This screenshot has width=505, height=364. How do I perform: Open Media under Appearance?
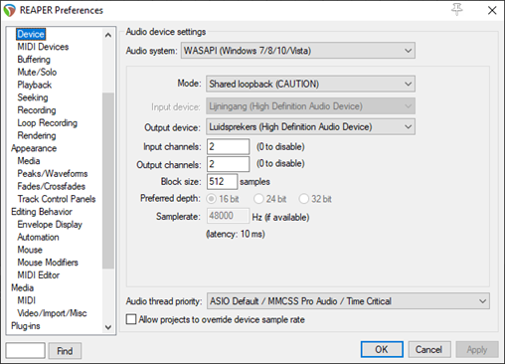29,161
